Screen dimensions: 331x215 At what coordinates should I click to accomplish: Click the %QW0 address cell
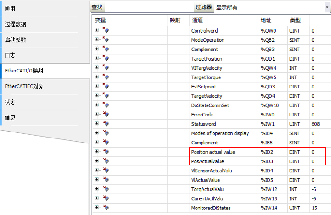[273, 31]
